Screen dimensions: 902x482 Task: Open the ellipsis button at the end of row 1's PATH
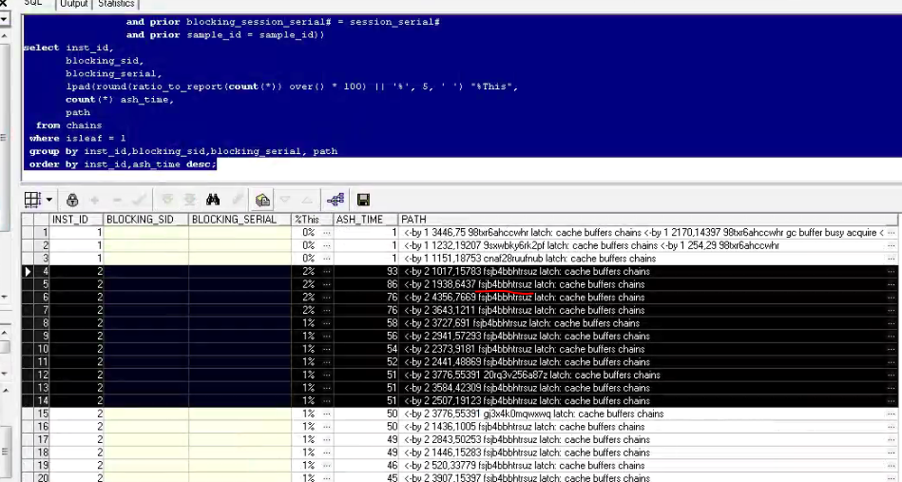click(892, 233)
